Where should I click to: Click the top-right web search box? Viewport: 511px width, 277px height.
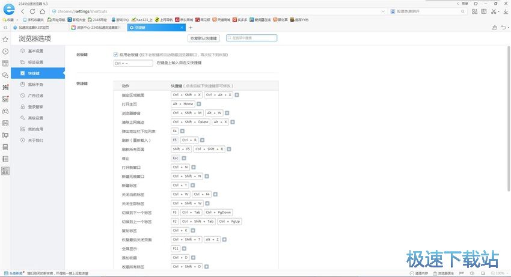point(428,11)
